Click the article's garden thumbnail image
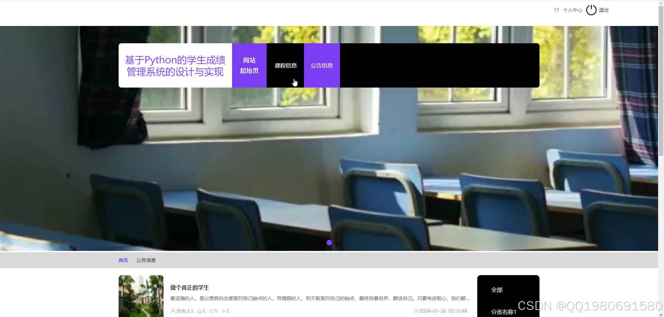This screenshot has width=664, height=317. 141,297
